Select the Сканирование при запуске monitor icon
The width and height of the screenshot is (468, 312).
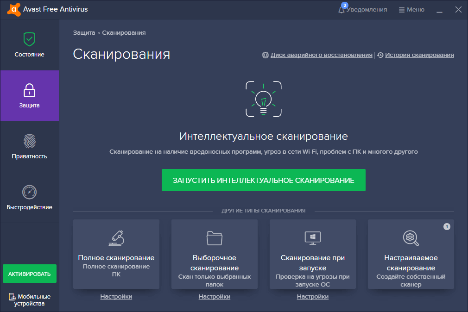312,237
